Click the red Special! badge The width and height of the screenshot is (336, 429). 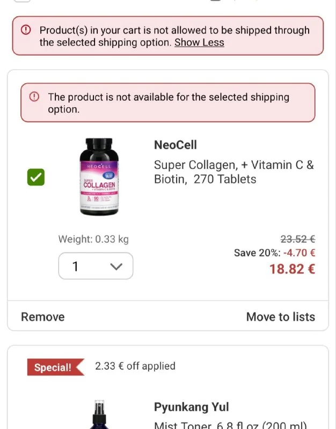click(x=55, y=367)
